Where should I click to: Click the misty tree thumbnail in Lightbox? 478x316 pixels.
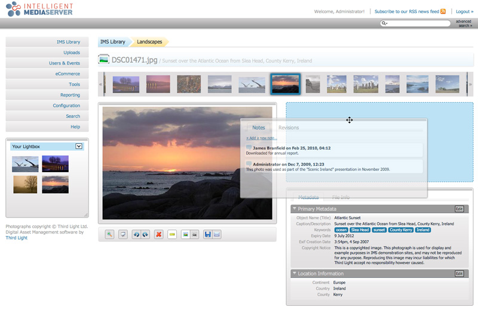(25, 185)
